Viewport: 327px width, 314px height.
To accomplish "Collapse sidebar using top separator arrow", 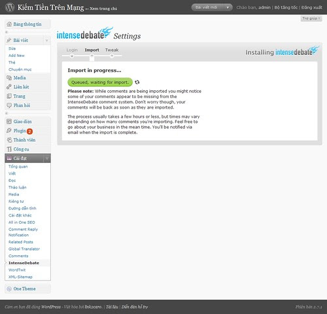I will pyautogui.click(x=7, y=32).
